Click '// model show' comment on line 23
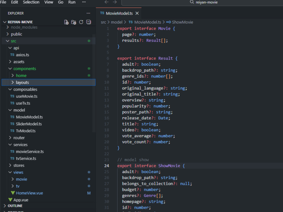Viewport: 283px width, 212px height. point(133,160)
